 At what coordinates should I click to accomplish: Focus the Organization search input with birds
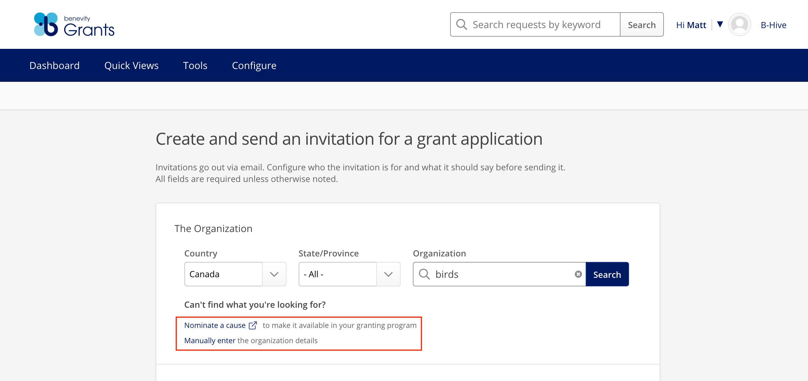[499, 274]
